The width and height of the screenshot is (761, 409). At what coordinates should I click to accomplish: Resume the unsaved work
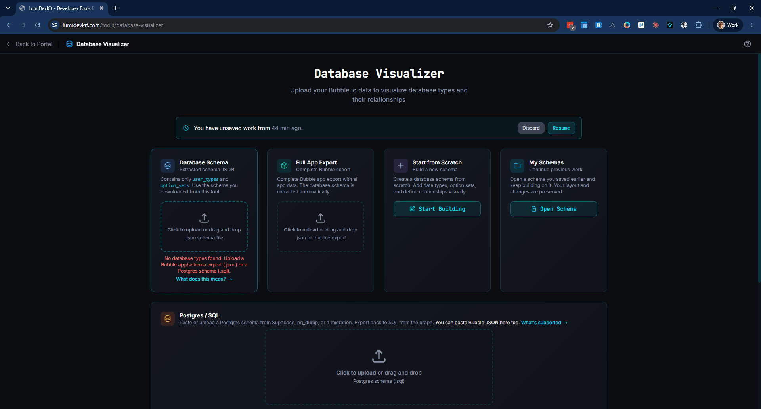pos(561,128)
